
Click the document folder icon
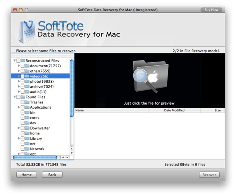click(27, 66)
